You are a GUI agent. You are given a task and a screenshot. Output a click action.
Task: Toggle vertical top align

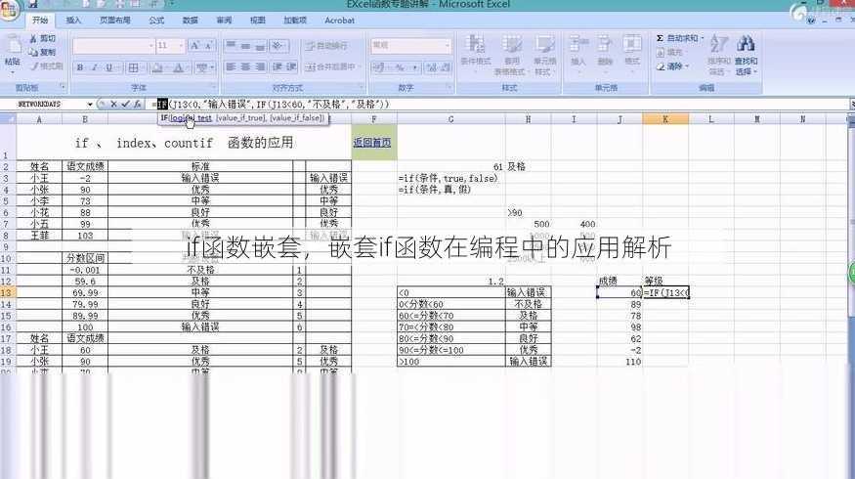coord(231,46)
